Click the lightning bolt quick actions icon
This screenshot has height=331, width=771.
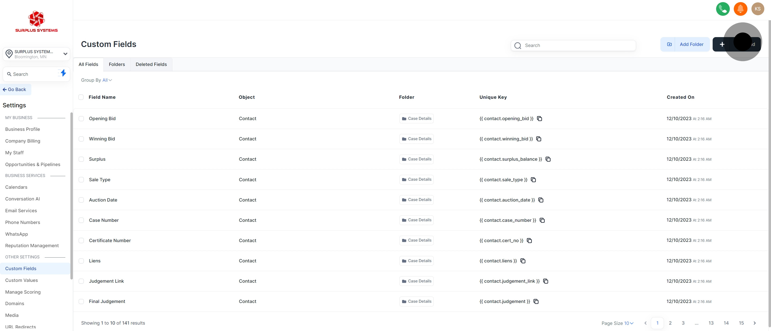(63, 73)
